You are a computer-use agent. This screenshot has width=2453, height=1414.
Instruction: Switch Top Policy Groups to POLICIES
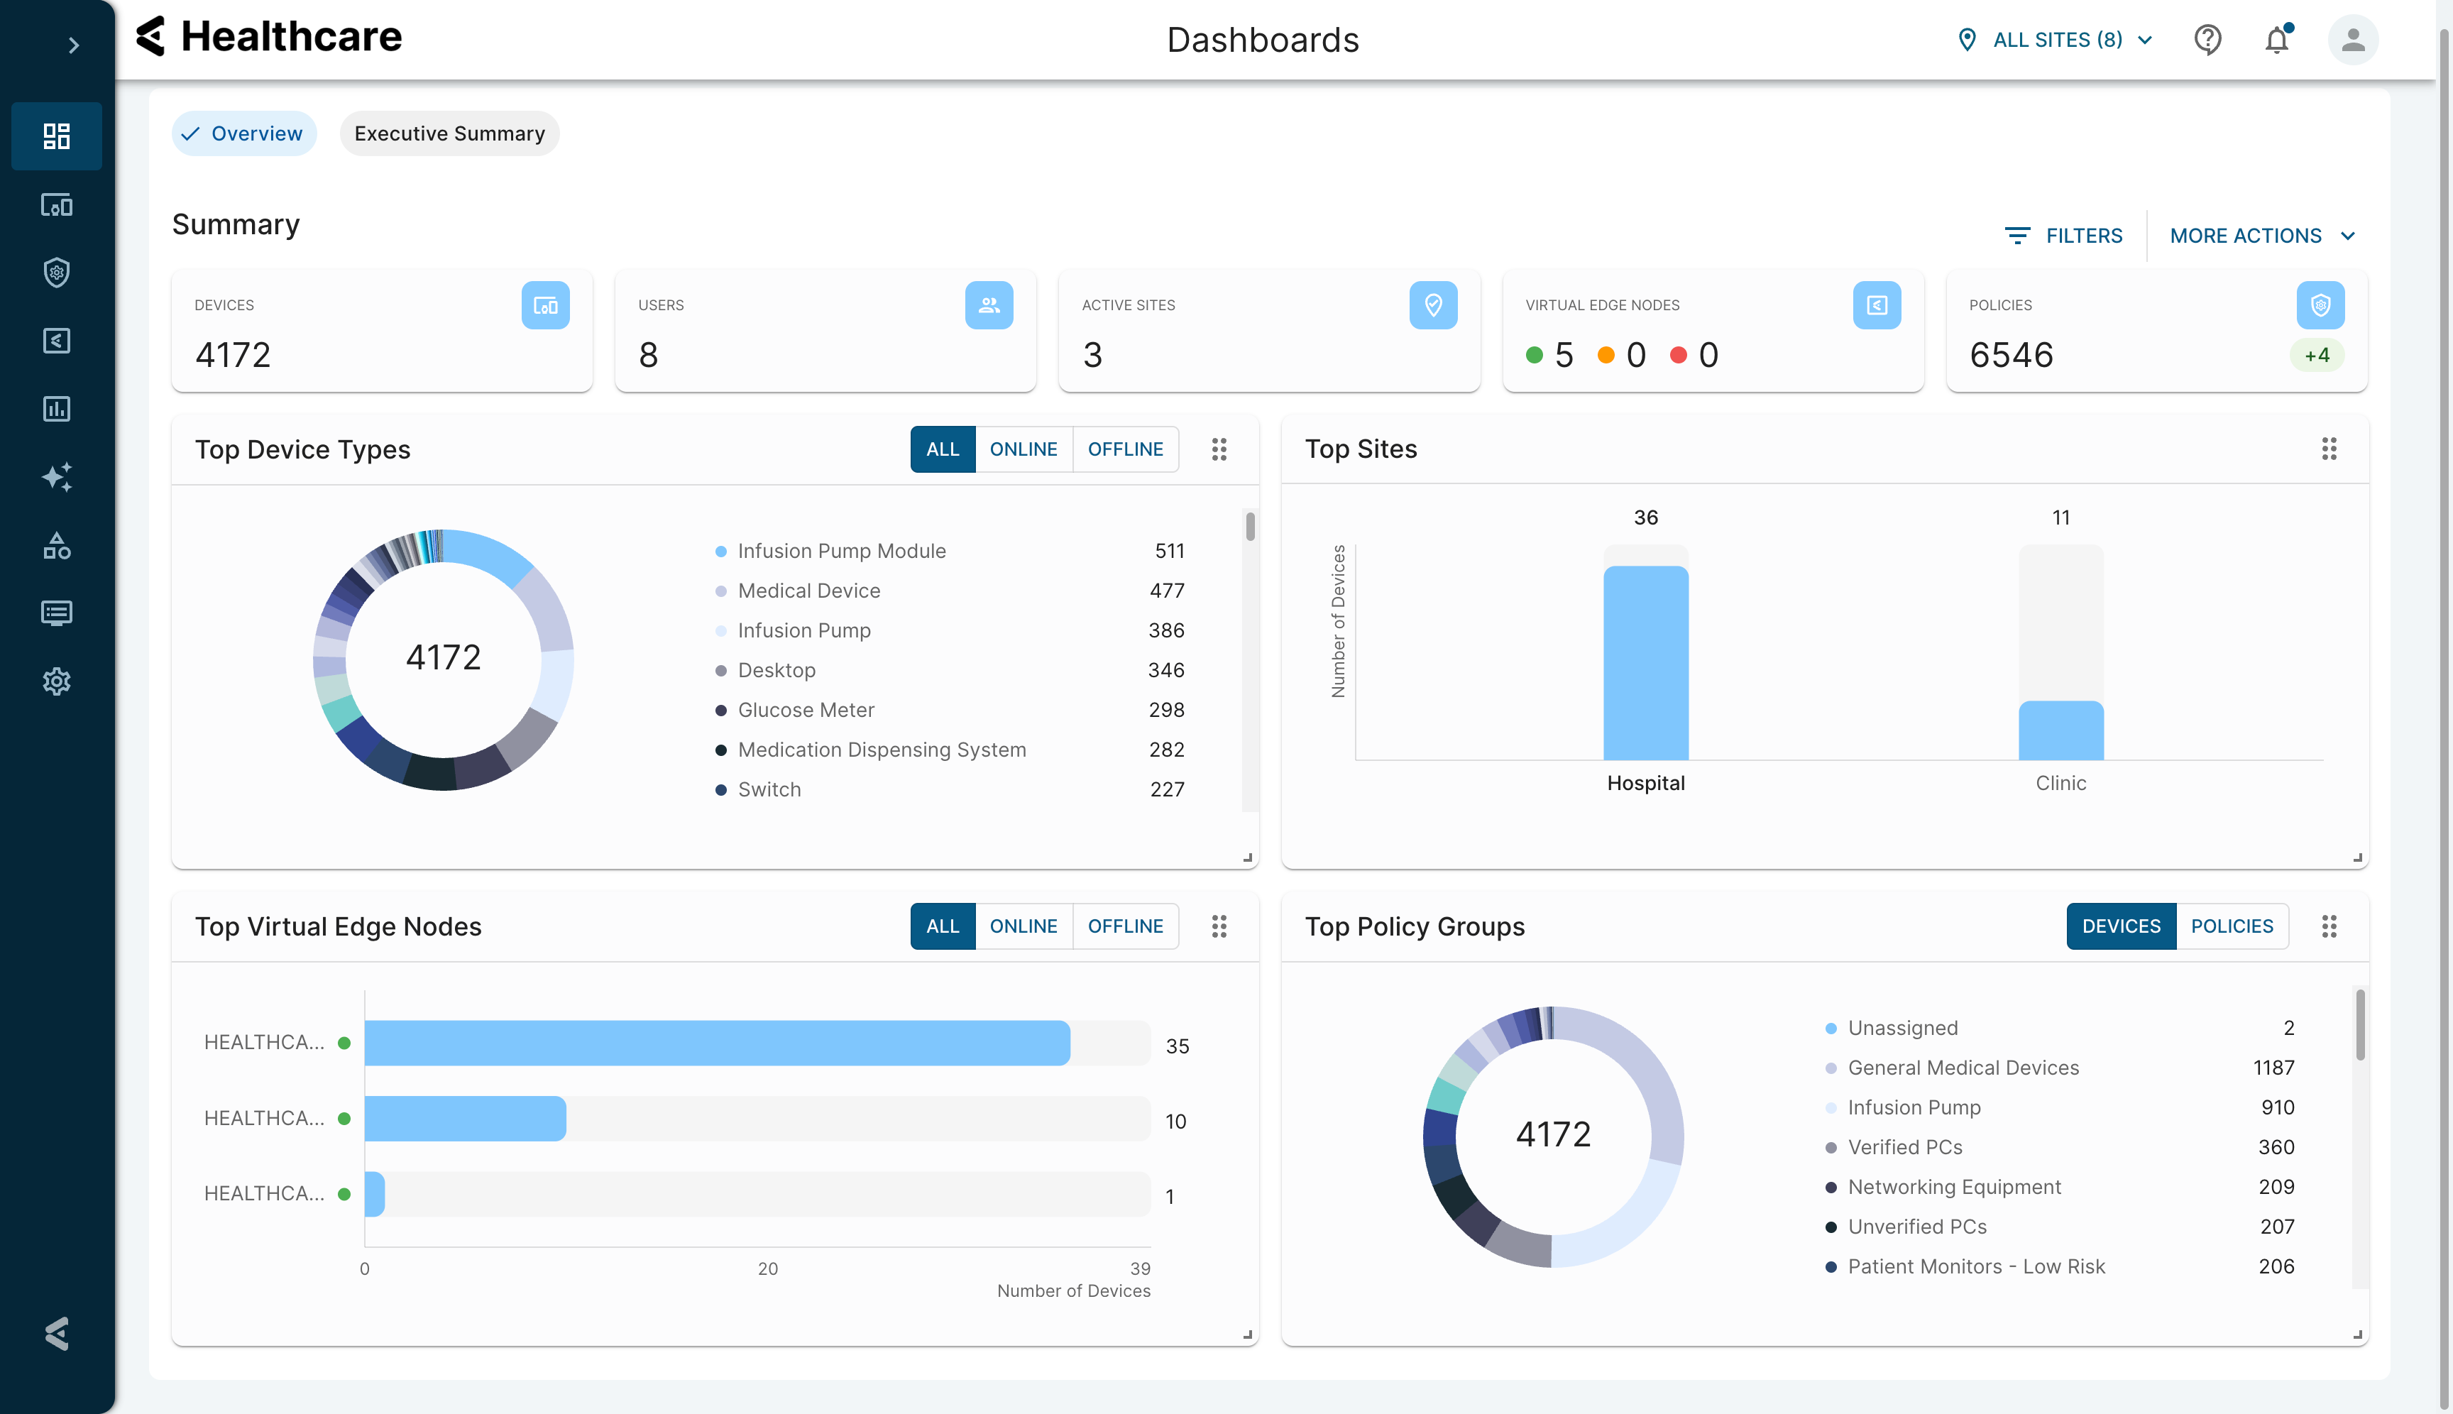click(2232, 926)
